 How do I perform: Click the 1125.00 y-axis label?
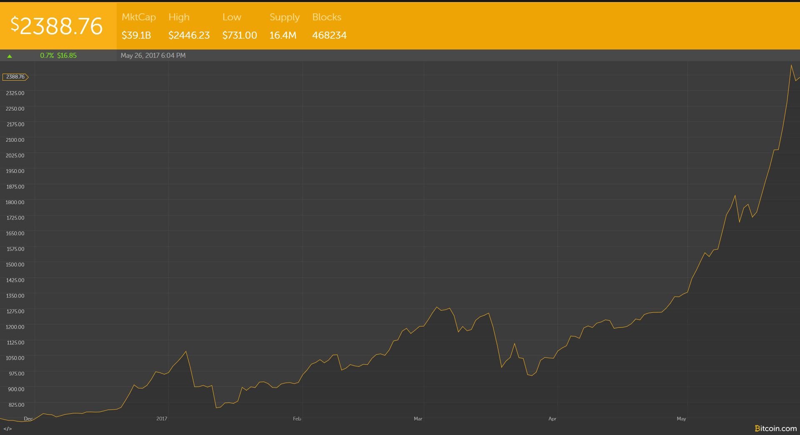(x=15, y=343)
